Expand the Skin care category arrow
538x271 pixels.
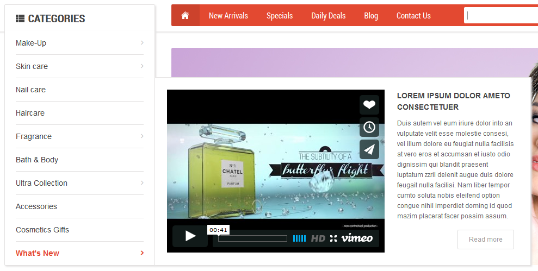142,66
